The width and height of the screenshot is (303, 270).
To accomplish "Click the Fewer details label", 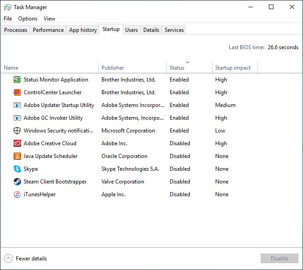I will coord(31,259).
